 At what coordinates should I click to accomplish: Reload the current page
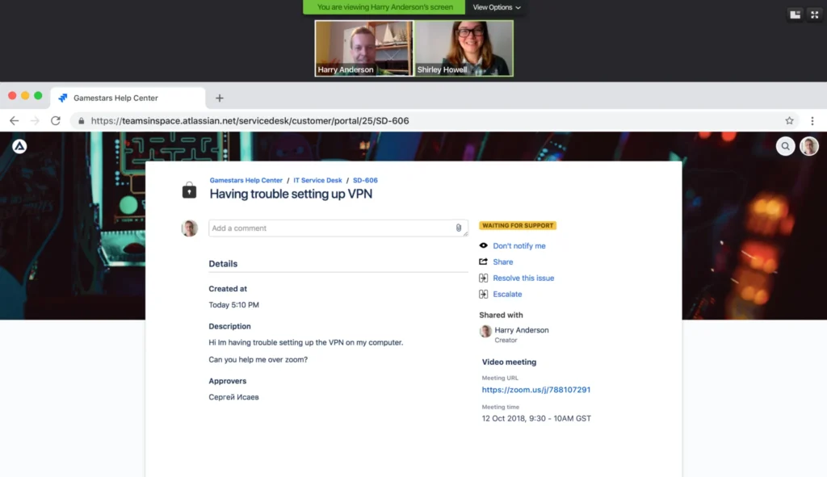click(x=56, y=121)
